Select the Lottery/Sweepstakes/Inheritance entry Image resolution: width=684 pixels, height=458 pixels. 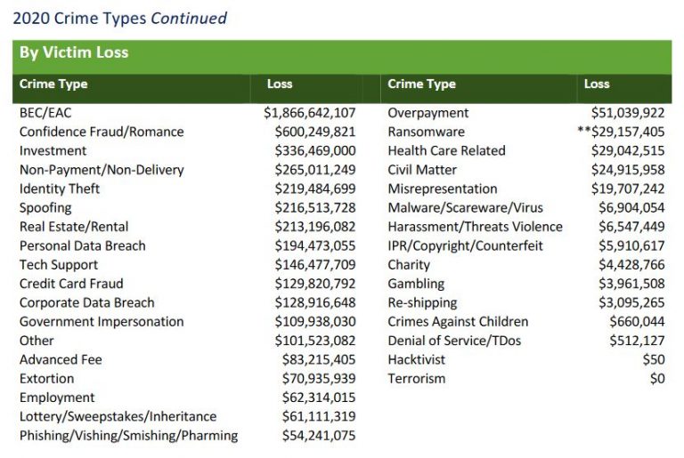(x=118, y=416)
